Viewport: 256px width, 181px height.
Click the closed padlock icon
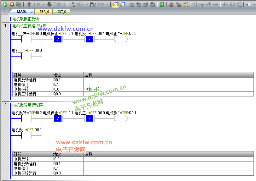[x=171, y=4]
